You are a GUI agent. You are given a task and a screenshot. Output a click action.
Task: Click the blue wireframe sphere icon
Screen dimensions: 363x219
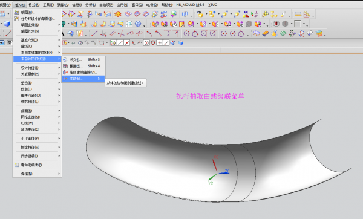pyautogui.click(x=138, y=24)
